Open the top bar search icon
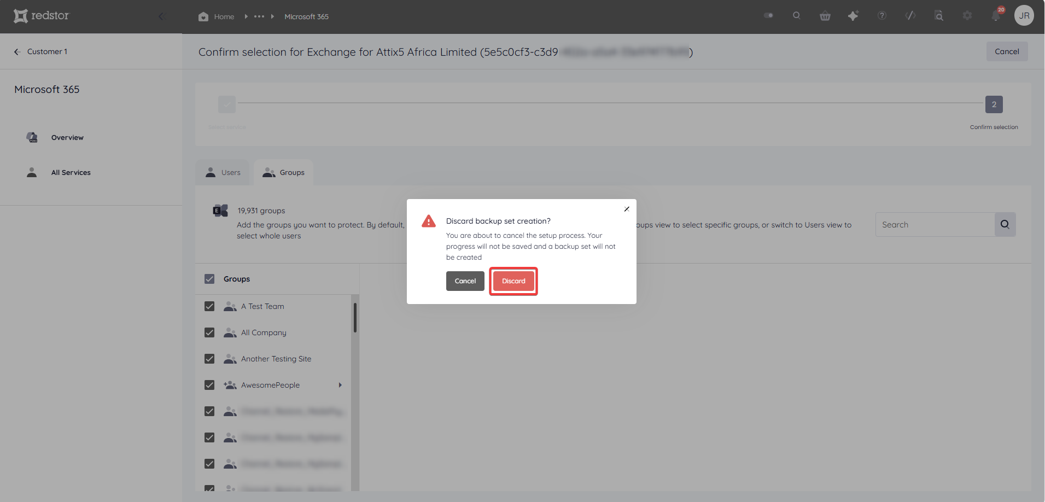The image size is (1045, 502). coord(796,15)
